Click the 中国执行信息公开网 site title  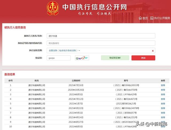coord(95,7)
